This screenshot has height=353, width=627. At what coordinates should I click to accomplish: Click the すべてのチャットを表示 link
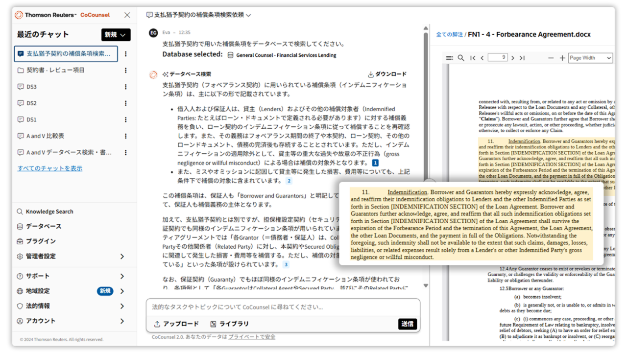tap(49, 168)
